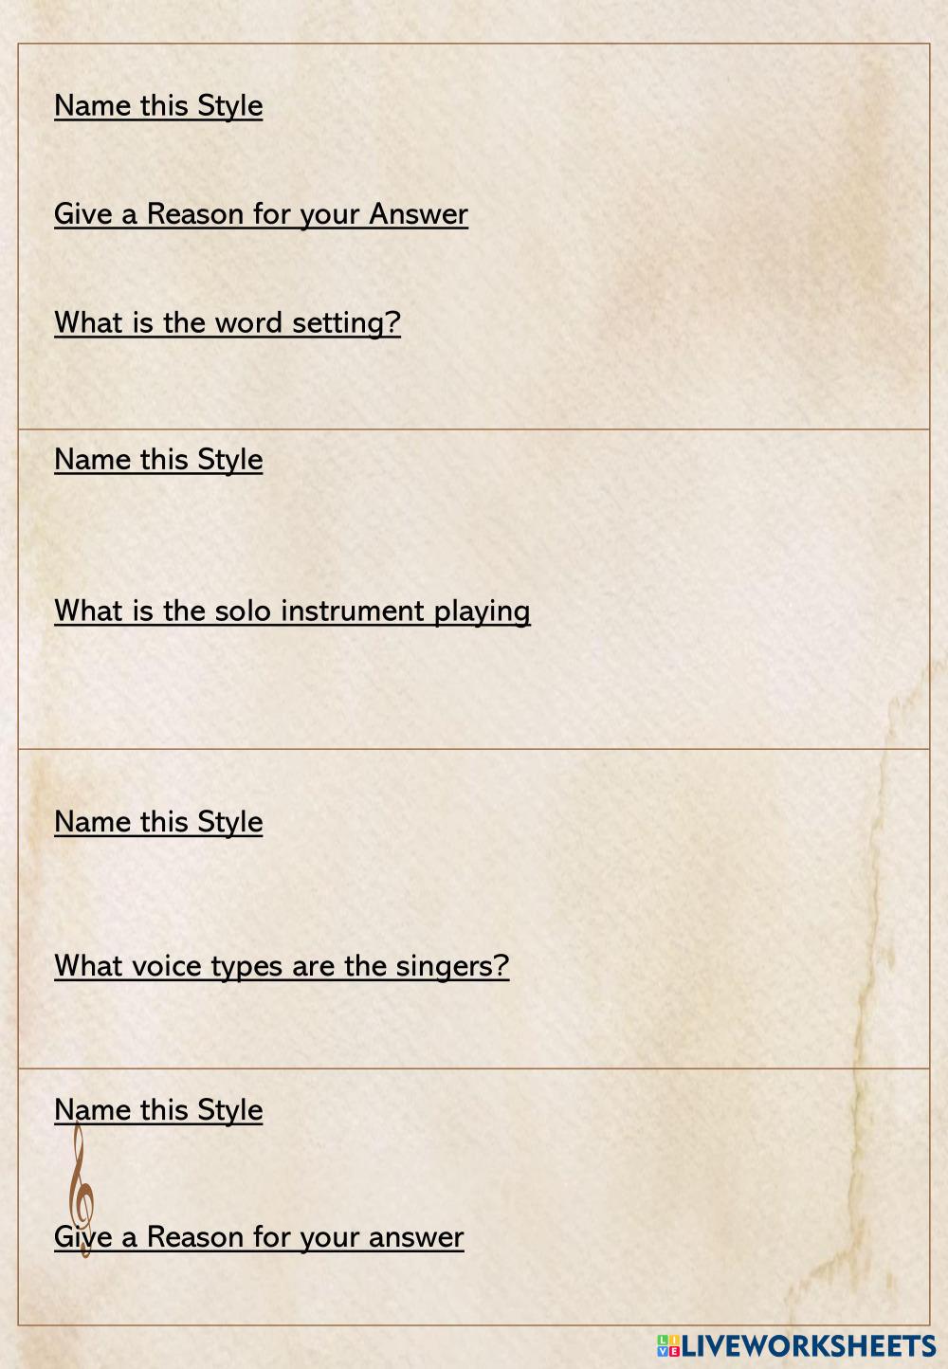
Task: Click the 'What is the word setting?' question
Action: click(228, 322)
